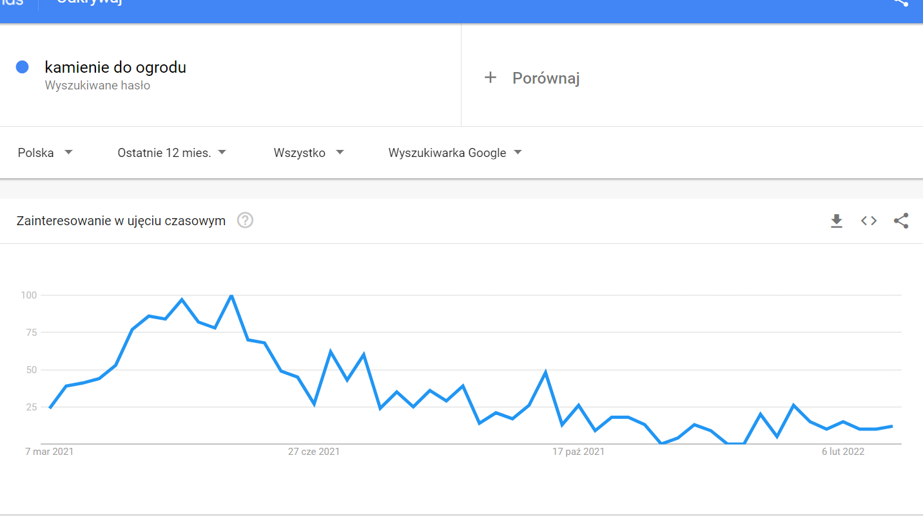Click Porównaj to add comparison term
This screenshot has width=923, height=516.
pos(546,78)
